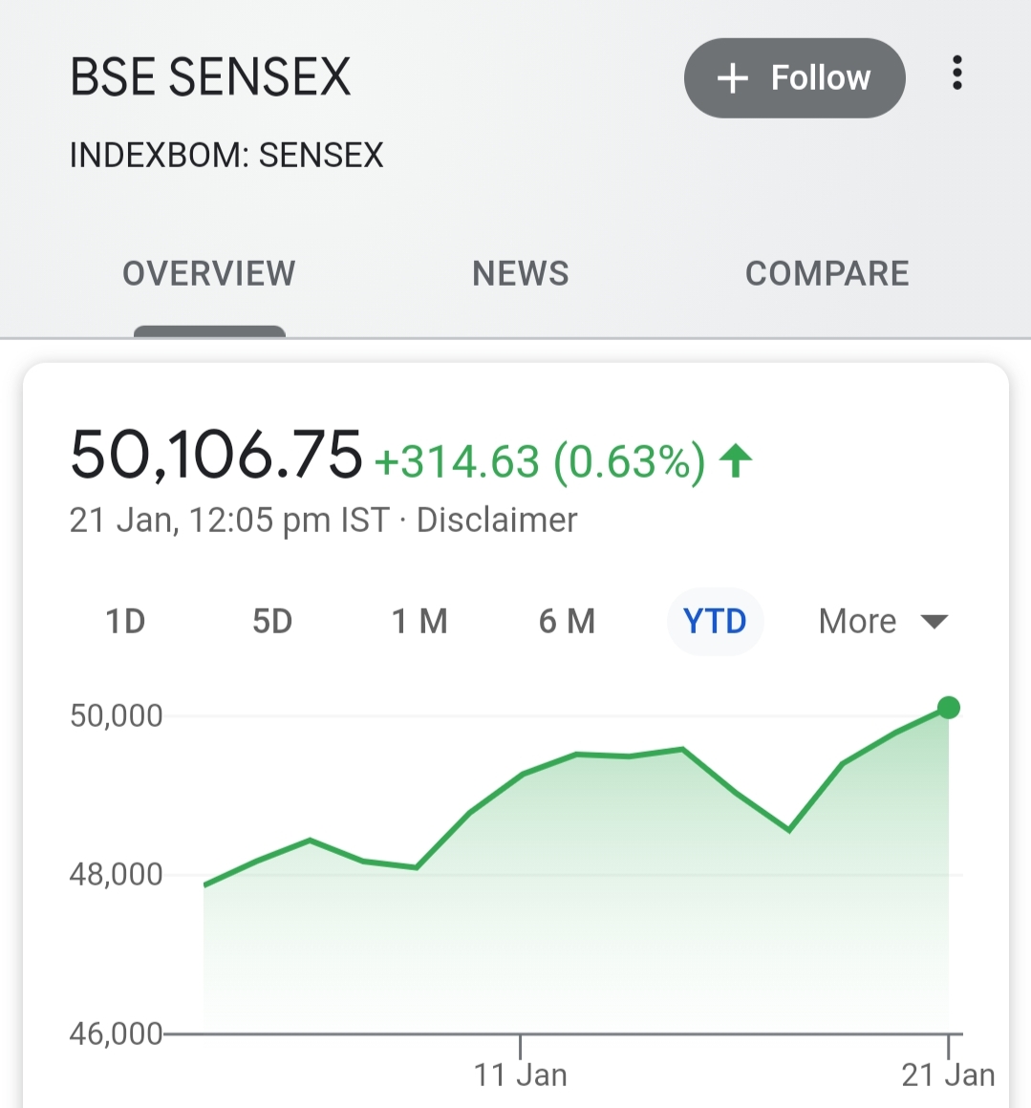This screenshot has height=1108, width=1031.
Task: Switch to the NEWS tab
Action: pos(520,273)
